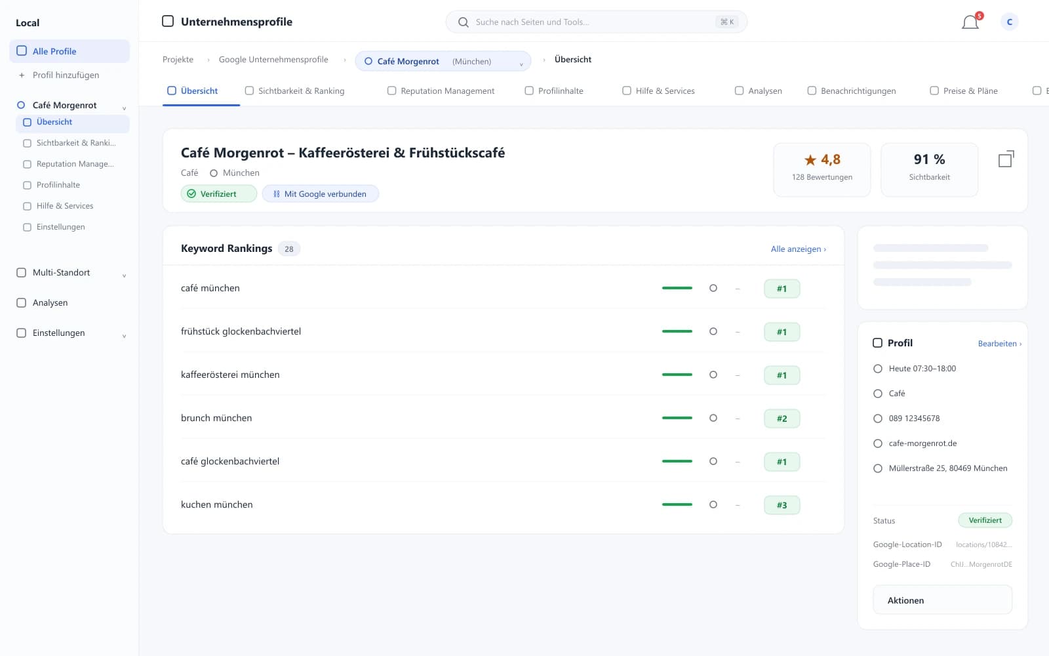The height and width of the screenshot is (656, 1049).
Task: Open the notifications bell
Action: click(x=970, y=22)
